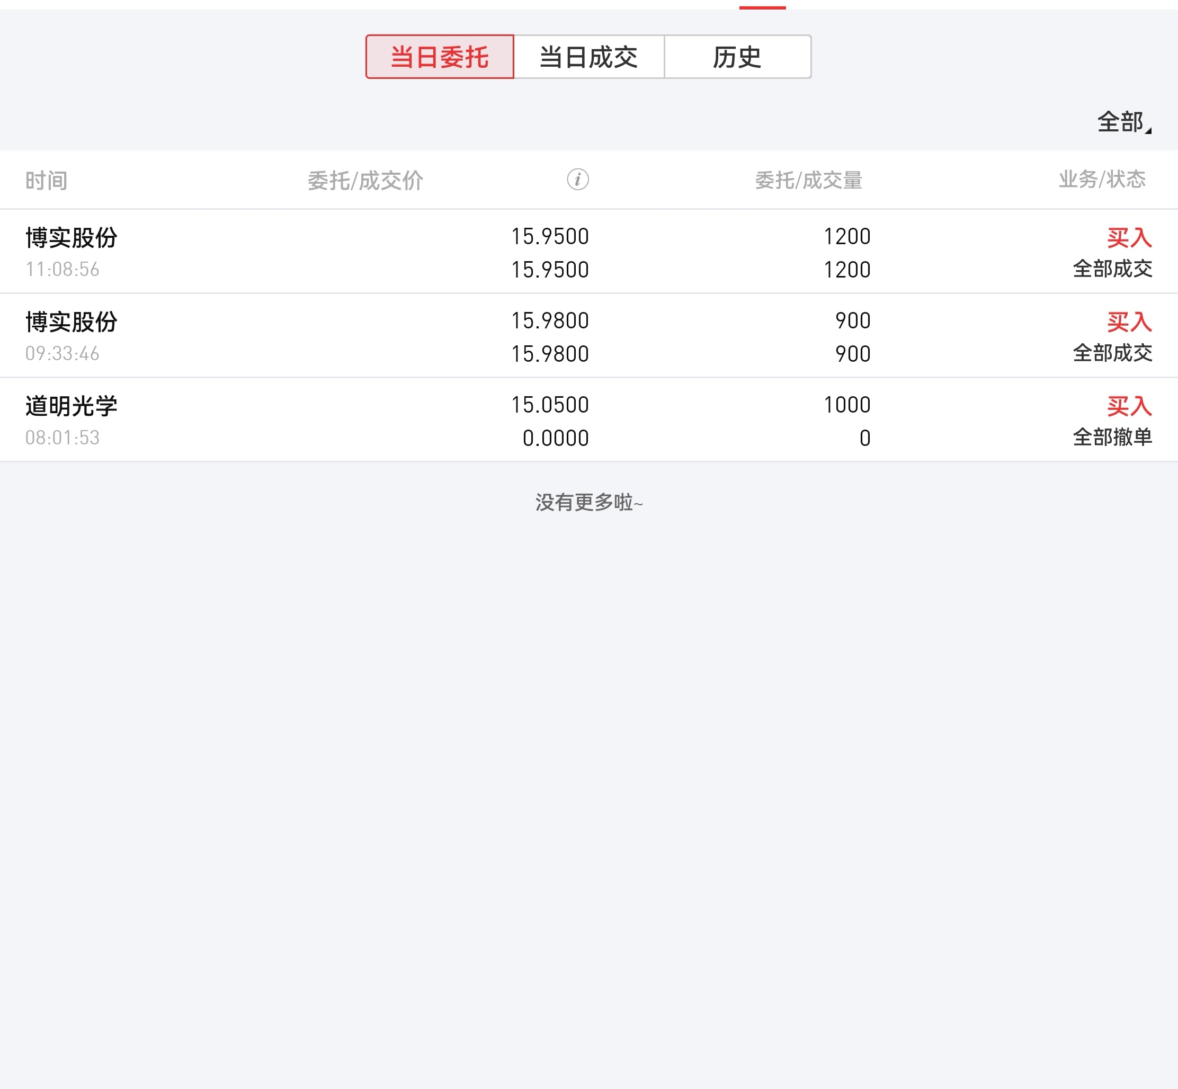Click the 全部 dropdown triangle indicator
Screen dimensions: 1178x1089
[1148, 130]
